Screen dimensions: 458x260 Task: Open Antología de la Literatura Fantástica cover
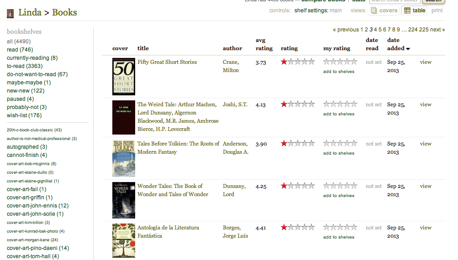pyautogui.click(x=124, y=240)
